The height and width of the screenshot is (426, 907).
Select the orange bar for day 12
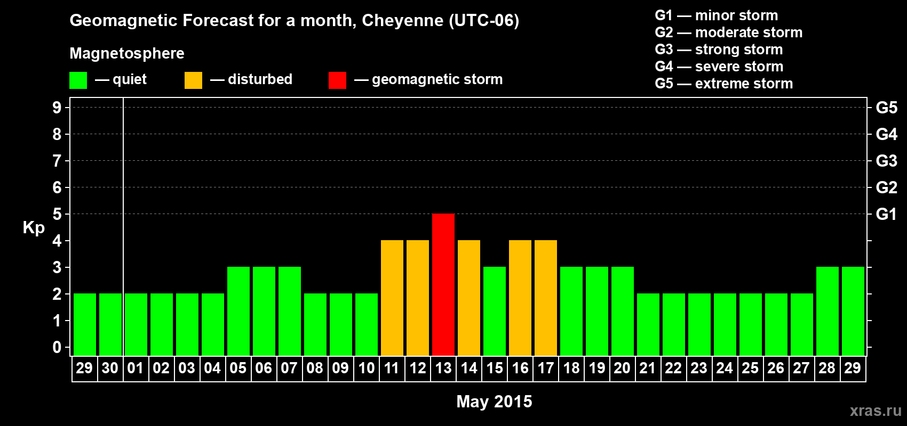pos(418,298)
